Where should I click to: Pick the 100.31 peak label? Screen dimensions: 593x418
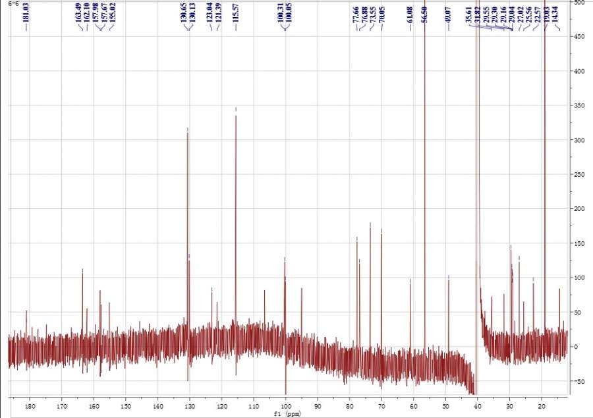(281, 12)
